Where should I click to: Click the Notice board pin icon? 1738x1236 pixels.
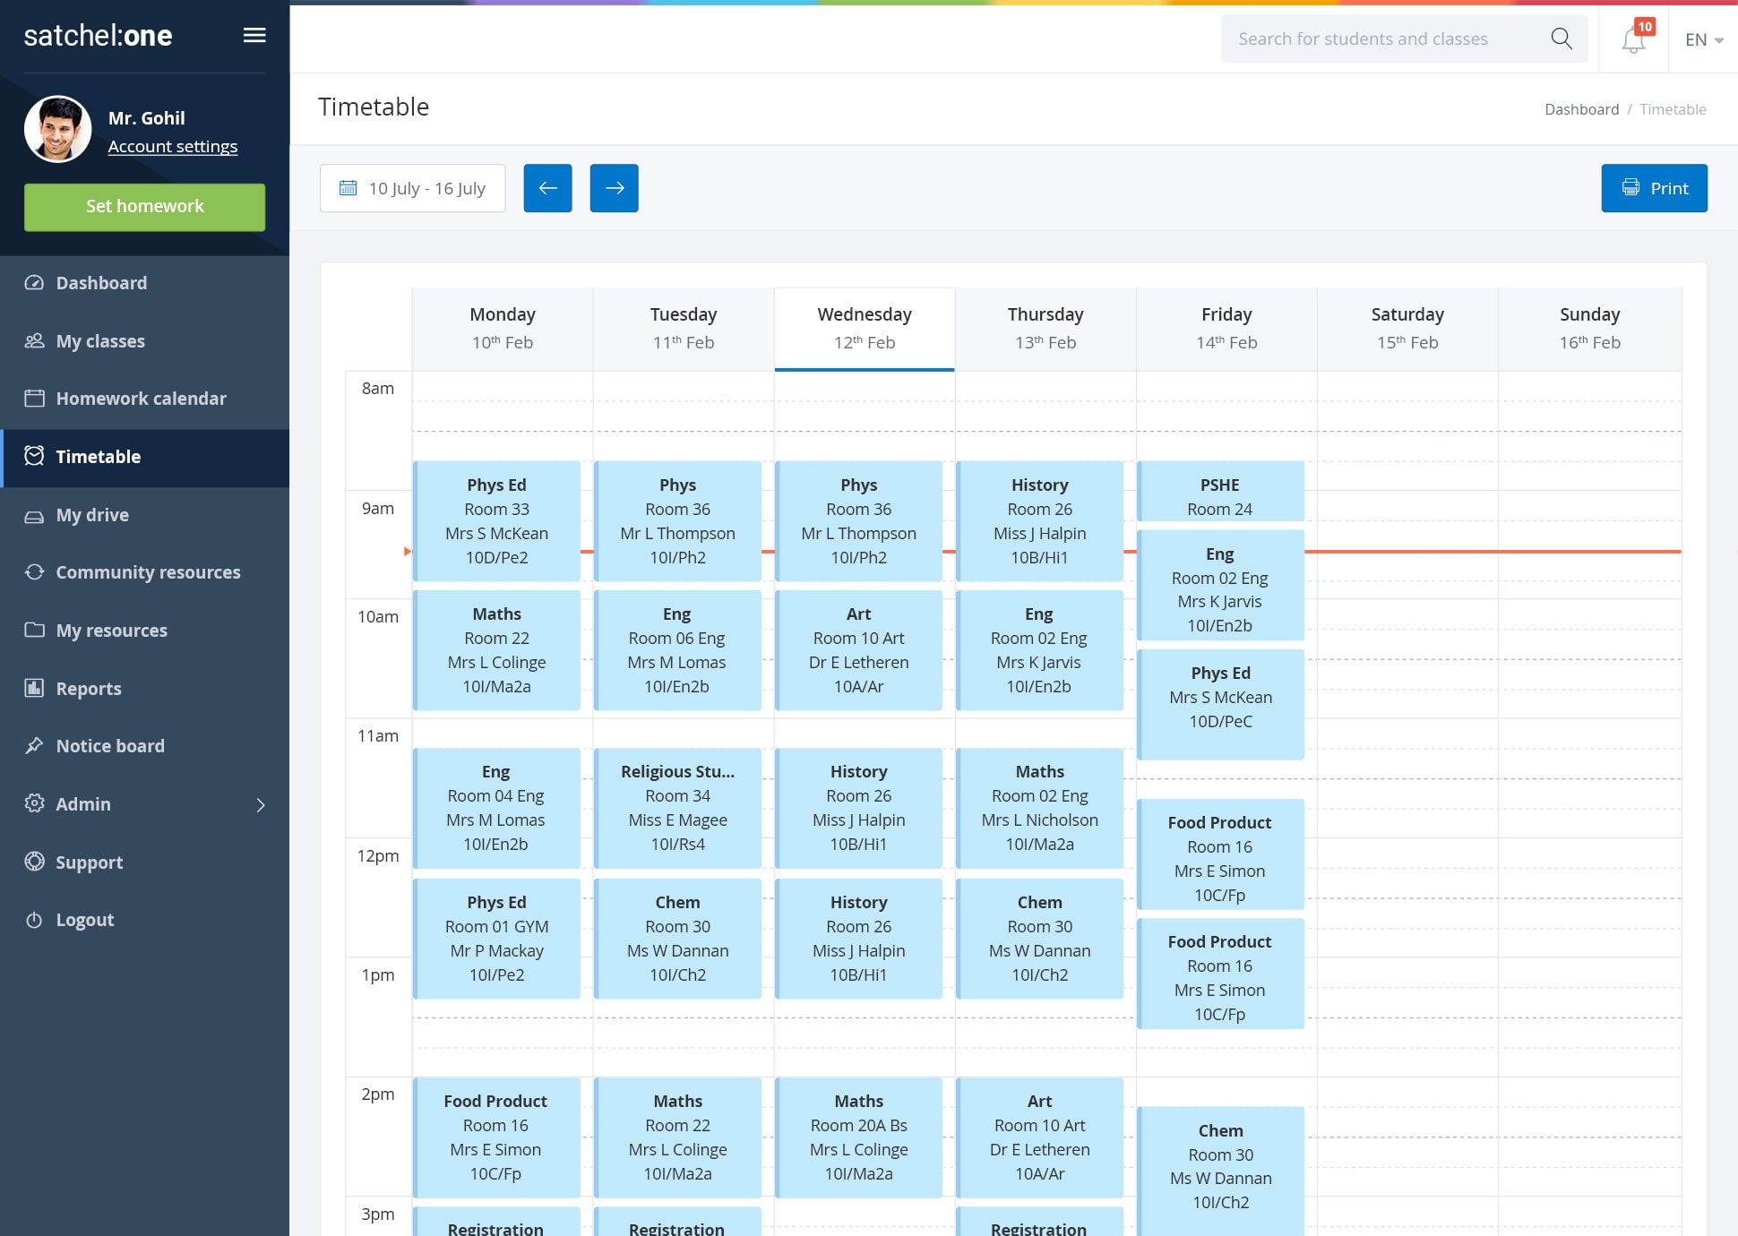[x=34, y=746]
